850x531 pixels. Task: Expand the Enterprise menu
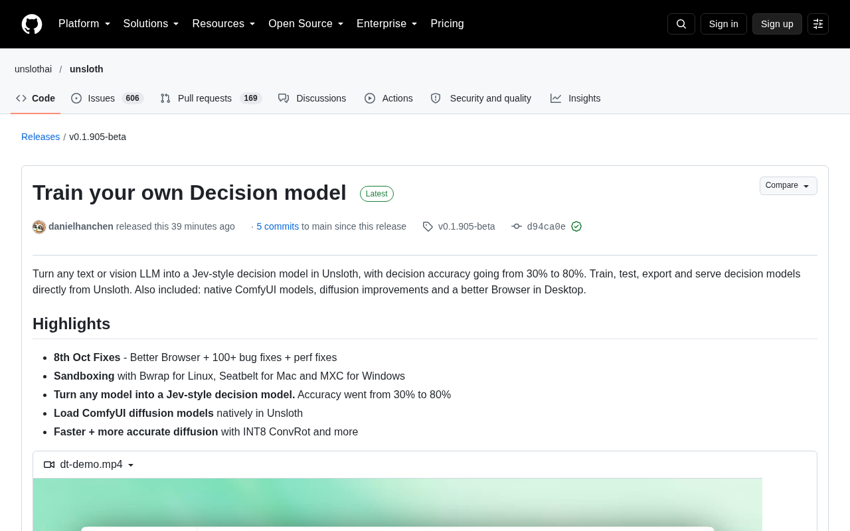387,24
